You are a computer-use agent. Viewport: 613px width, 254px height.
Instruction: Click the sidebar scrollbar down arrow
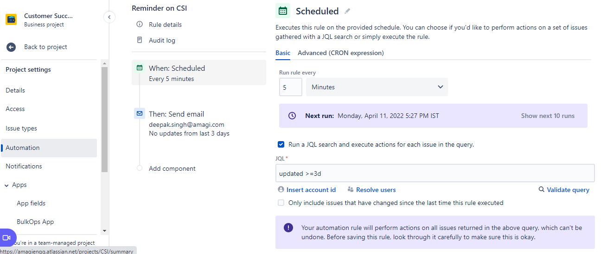(104, 230)
